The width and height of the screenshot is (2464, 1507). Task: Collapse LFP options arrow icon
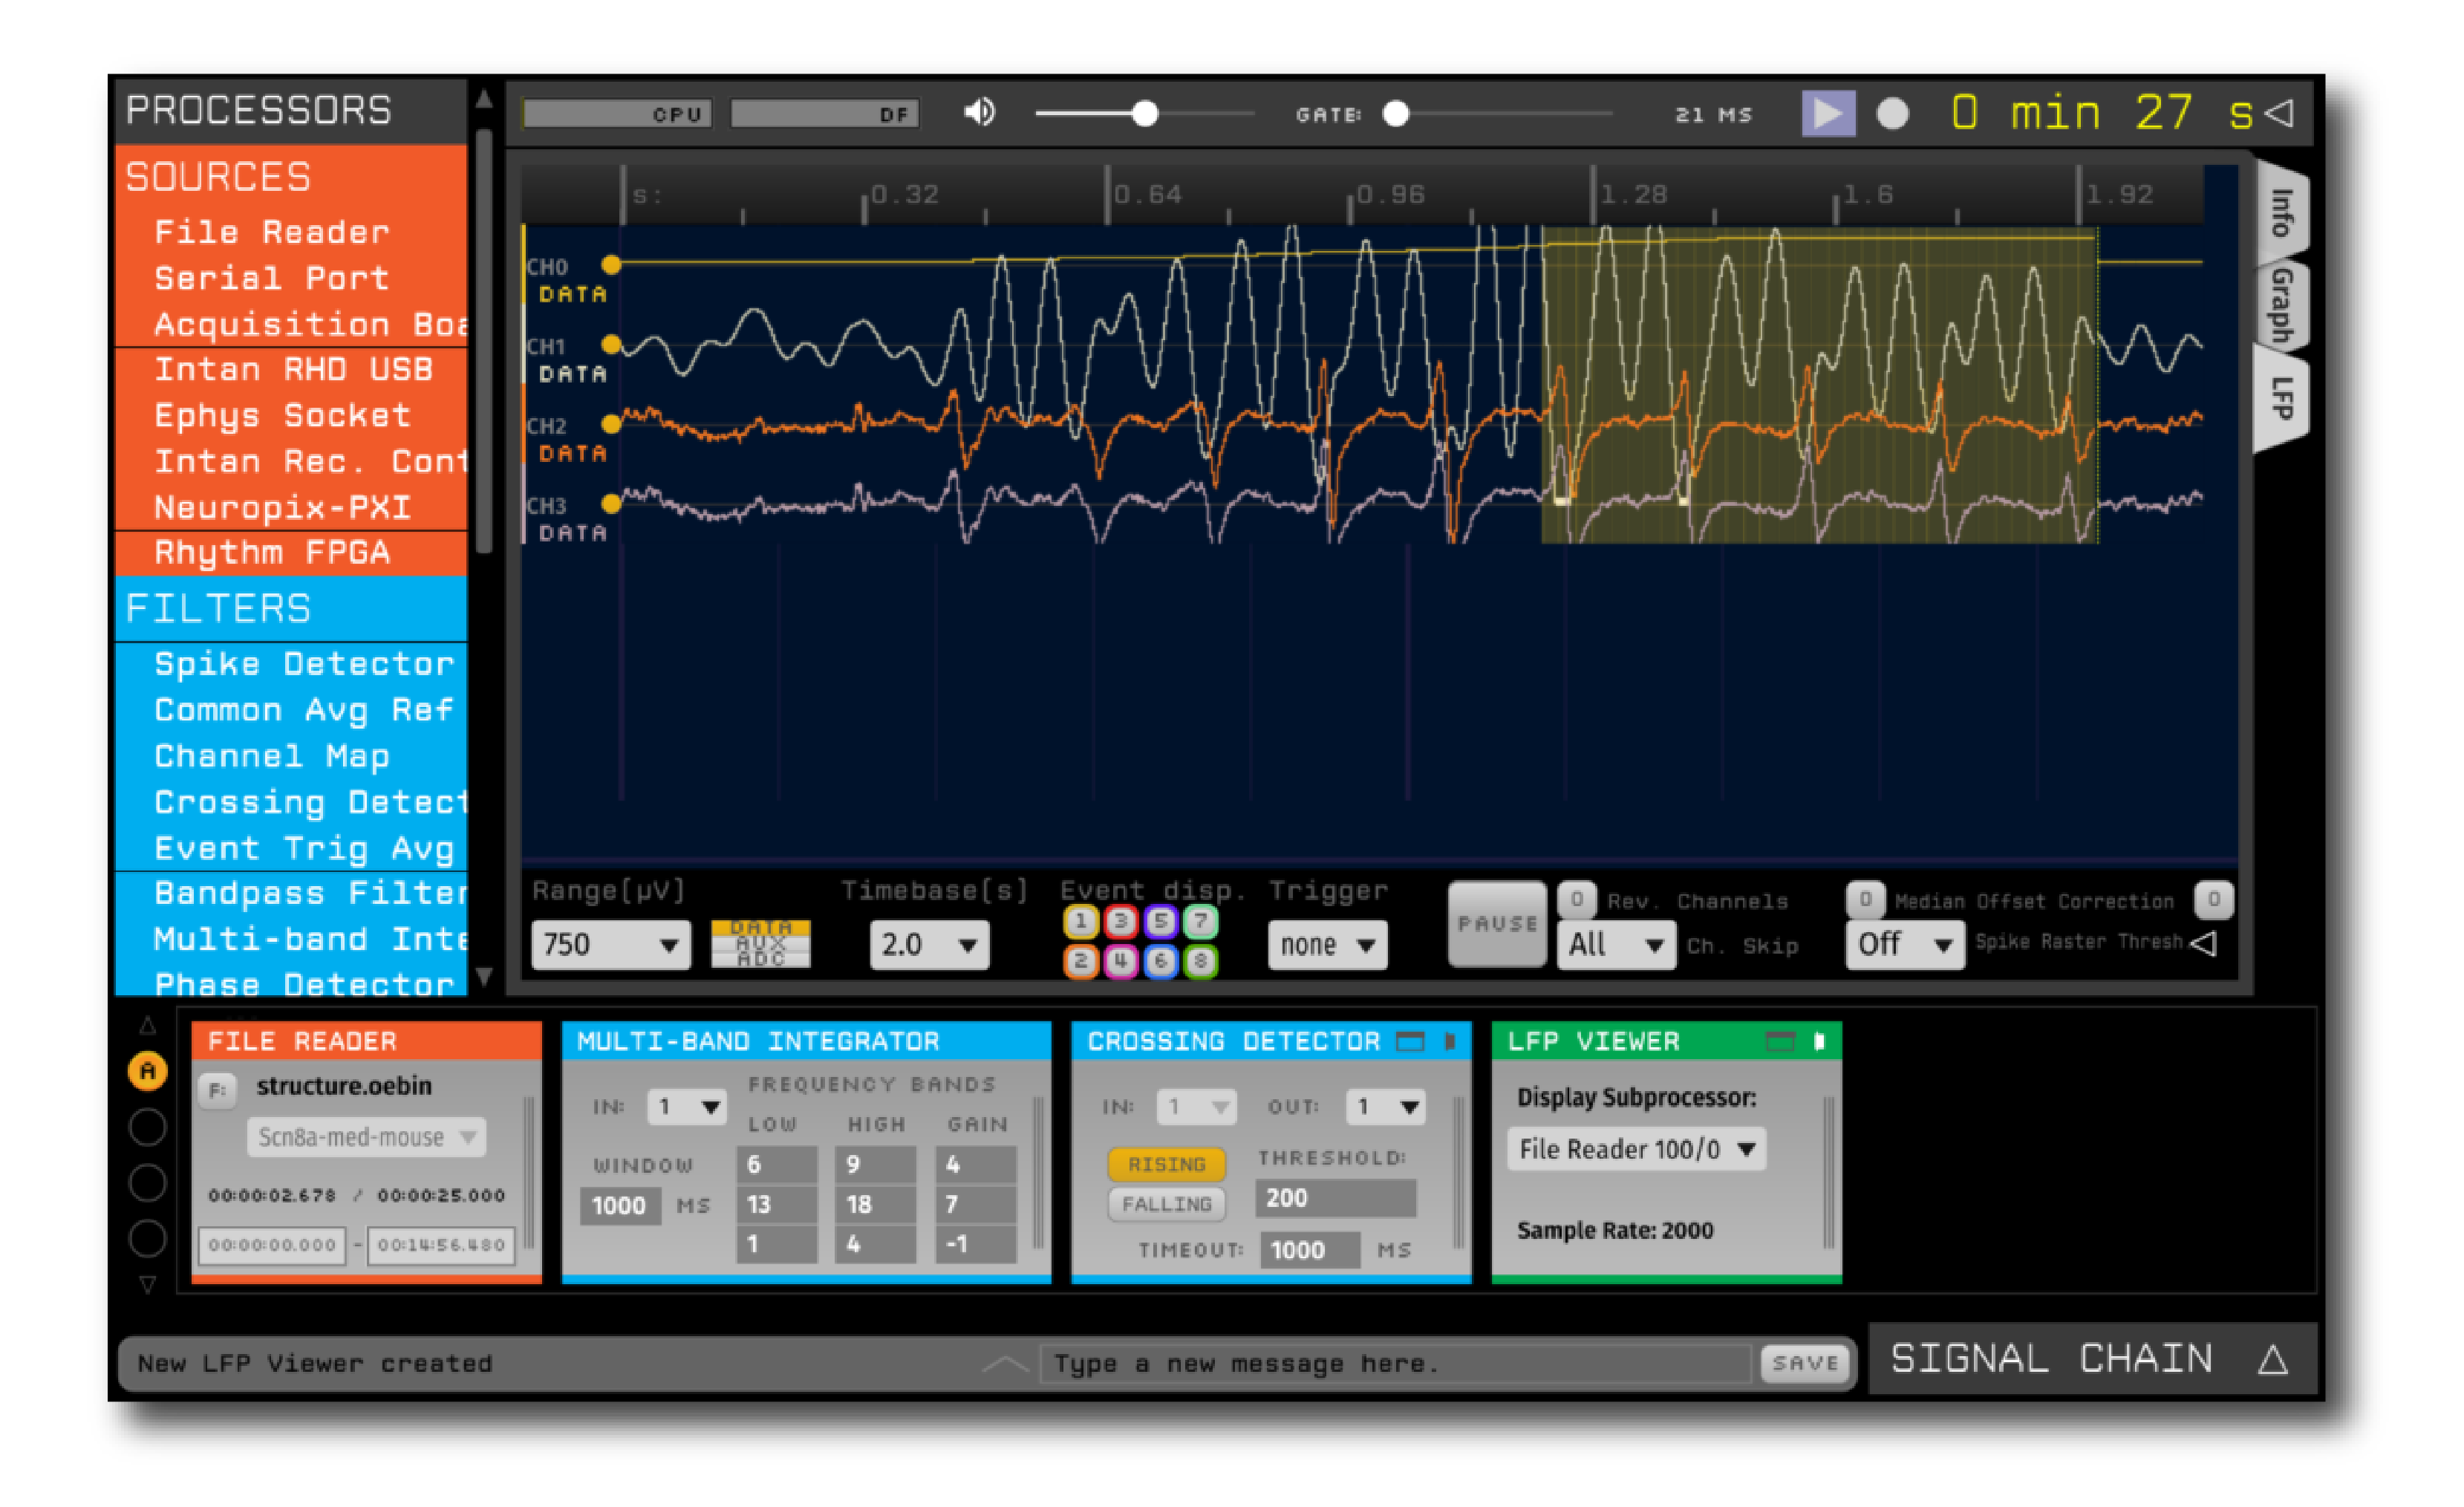point(2203,943)
